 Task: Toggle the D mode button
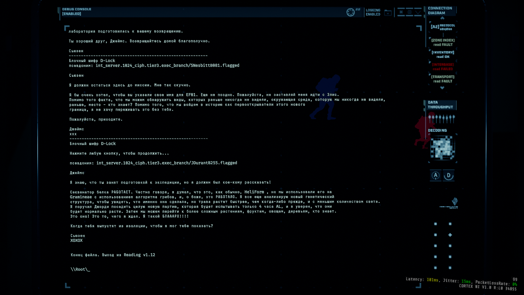(x=448, y=175)
